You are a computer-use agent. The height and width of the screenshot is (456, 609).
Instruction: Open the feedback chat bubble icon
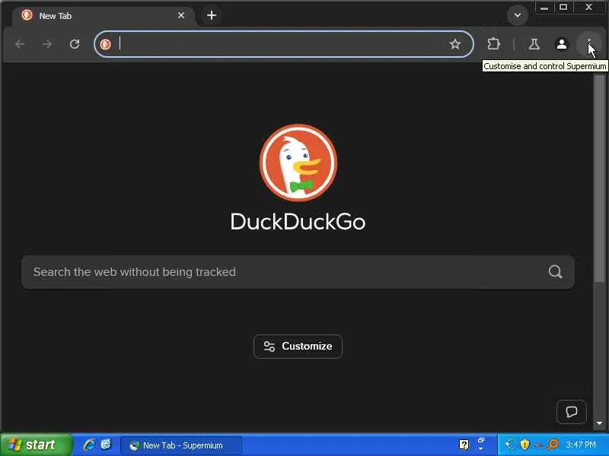click(572, 411)
